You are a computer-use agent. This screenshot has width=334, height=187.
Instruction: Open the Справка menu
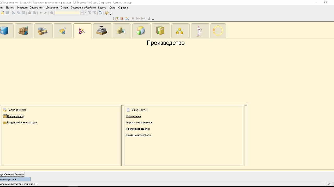click(x=123, y=8)
